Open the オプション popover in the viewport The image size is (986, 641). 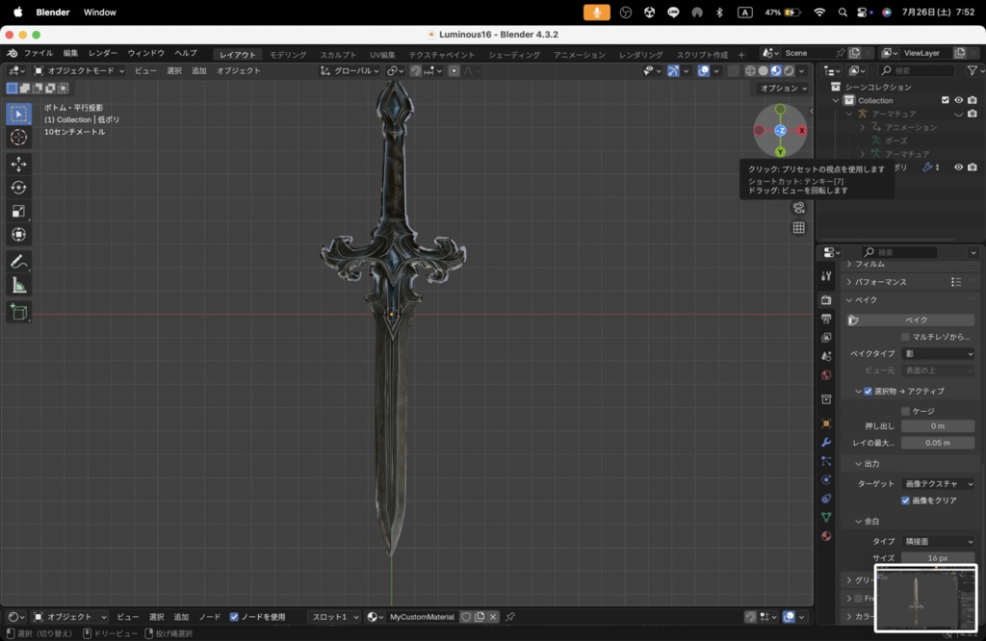(x=784, y=88)
